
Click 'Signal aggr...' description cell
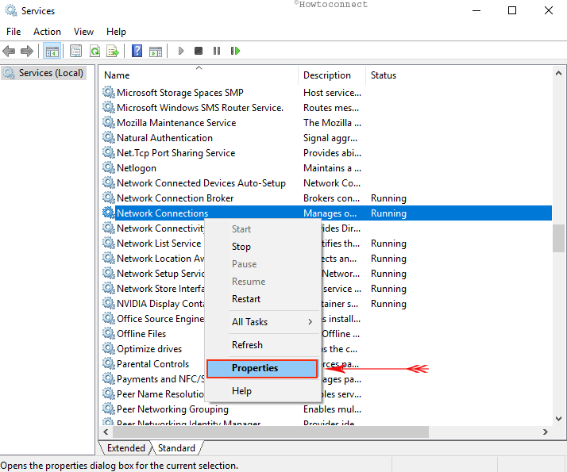tap(330, 138)
